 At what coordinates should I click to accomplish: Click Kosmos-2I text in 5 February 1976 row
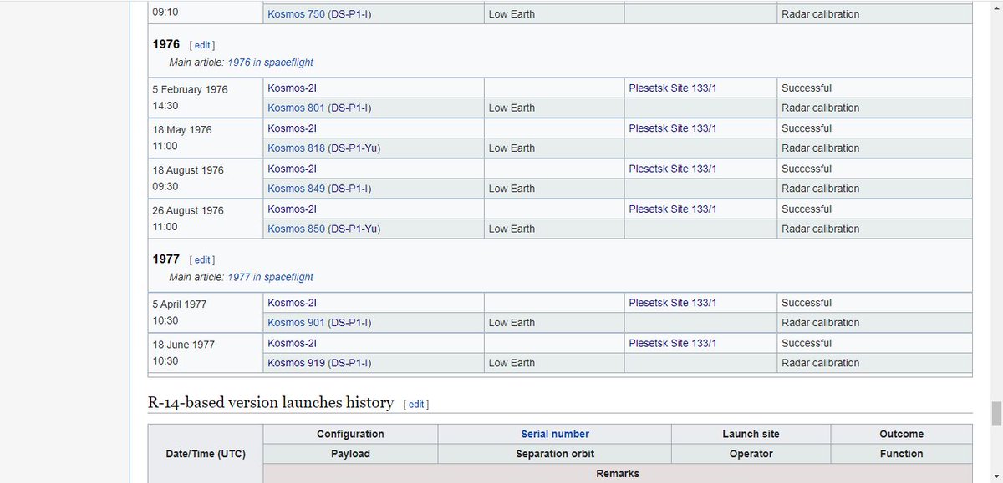(x=292, y=88)
